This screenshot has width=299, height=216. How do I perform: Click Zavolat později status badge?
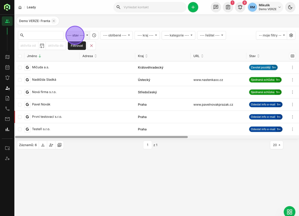point(263,68)
